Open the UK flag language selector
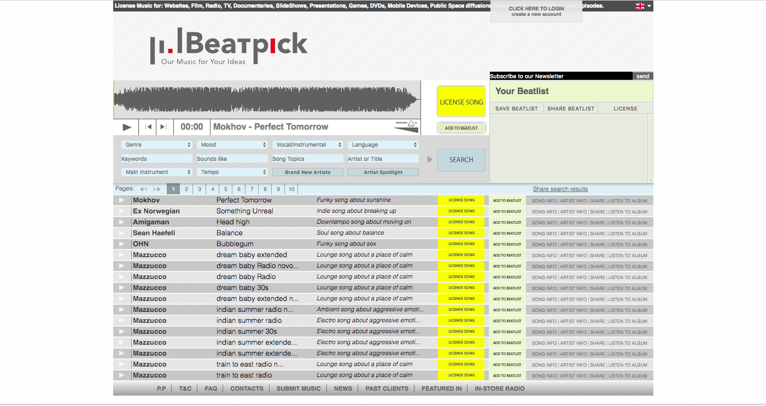The height and width of the screenshot is (406, 766). (644, 6)
